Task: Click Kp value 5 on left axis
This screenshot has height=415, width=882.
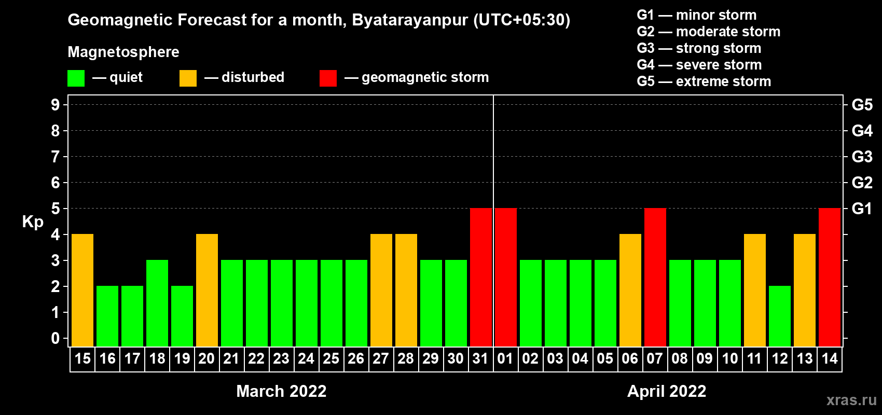Action: coord(56,209)
